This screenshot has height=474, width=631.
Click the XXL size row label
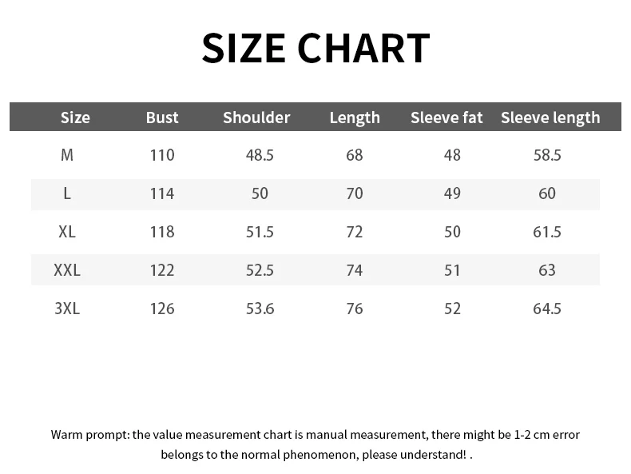pos(67,270)
